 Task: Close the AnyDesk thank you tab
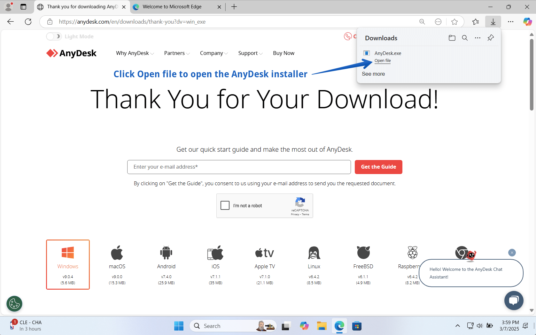click(x=124, y=7)
